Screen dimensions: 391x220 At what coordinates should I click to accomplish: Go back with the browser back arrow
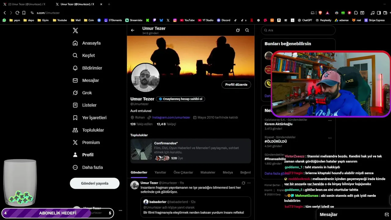(x=5, y=13)
